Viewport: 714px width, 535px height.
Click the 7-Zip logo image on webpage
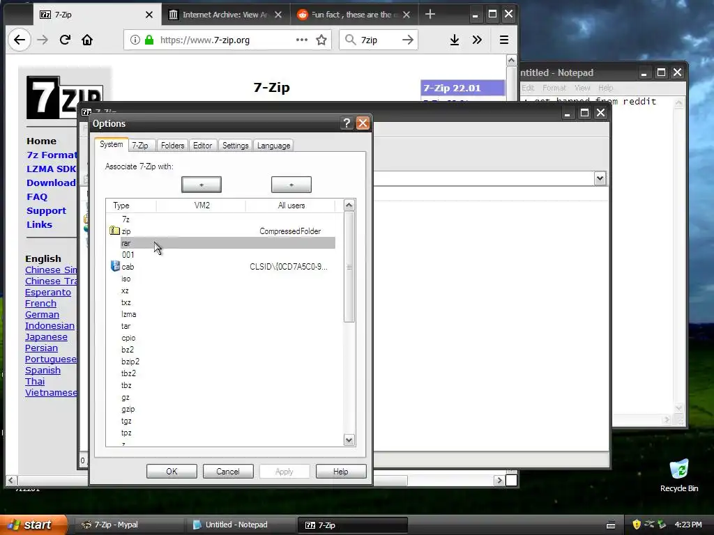coord(64,98)
